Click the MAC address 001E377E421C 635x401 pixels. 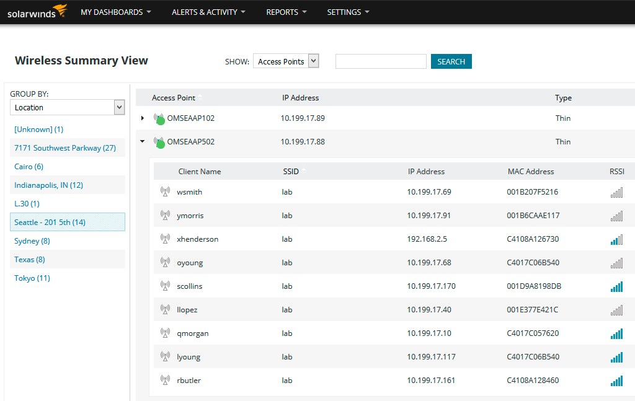tap(532, 309)
